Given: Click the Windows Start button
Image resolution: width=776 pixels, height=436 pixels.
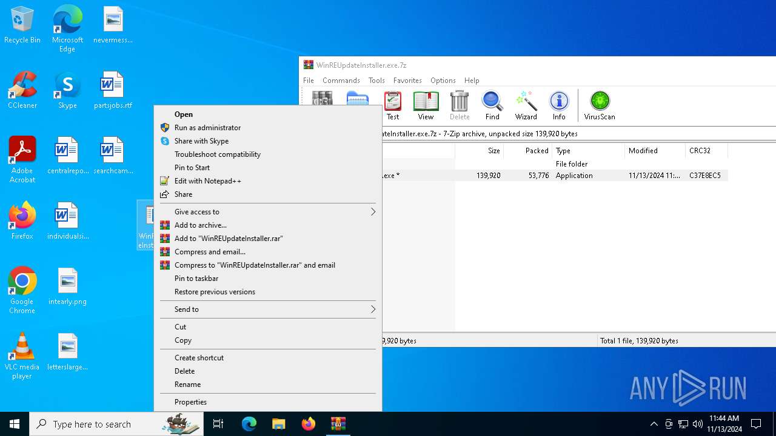Looking at the screenshot, I should click(x=15, y=424).
